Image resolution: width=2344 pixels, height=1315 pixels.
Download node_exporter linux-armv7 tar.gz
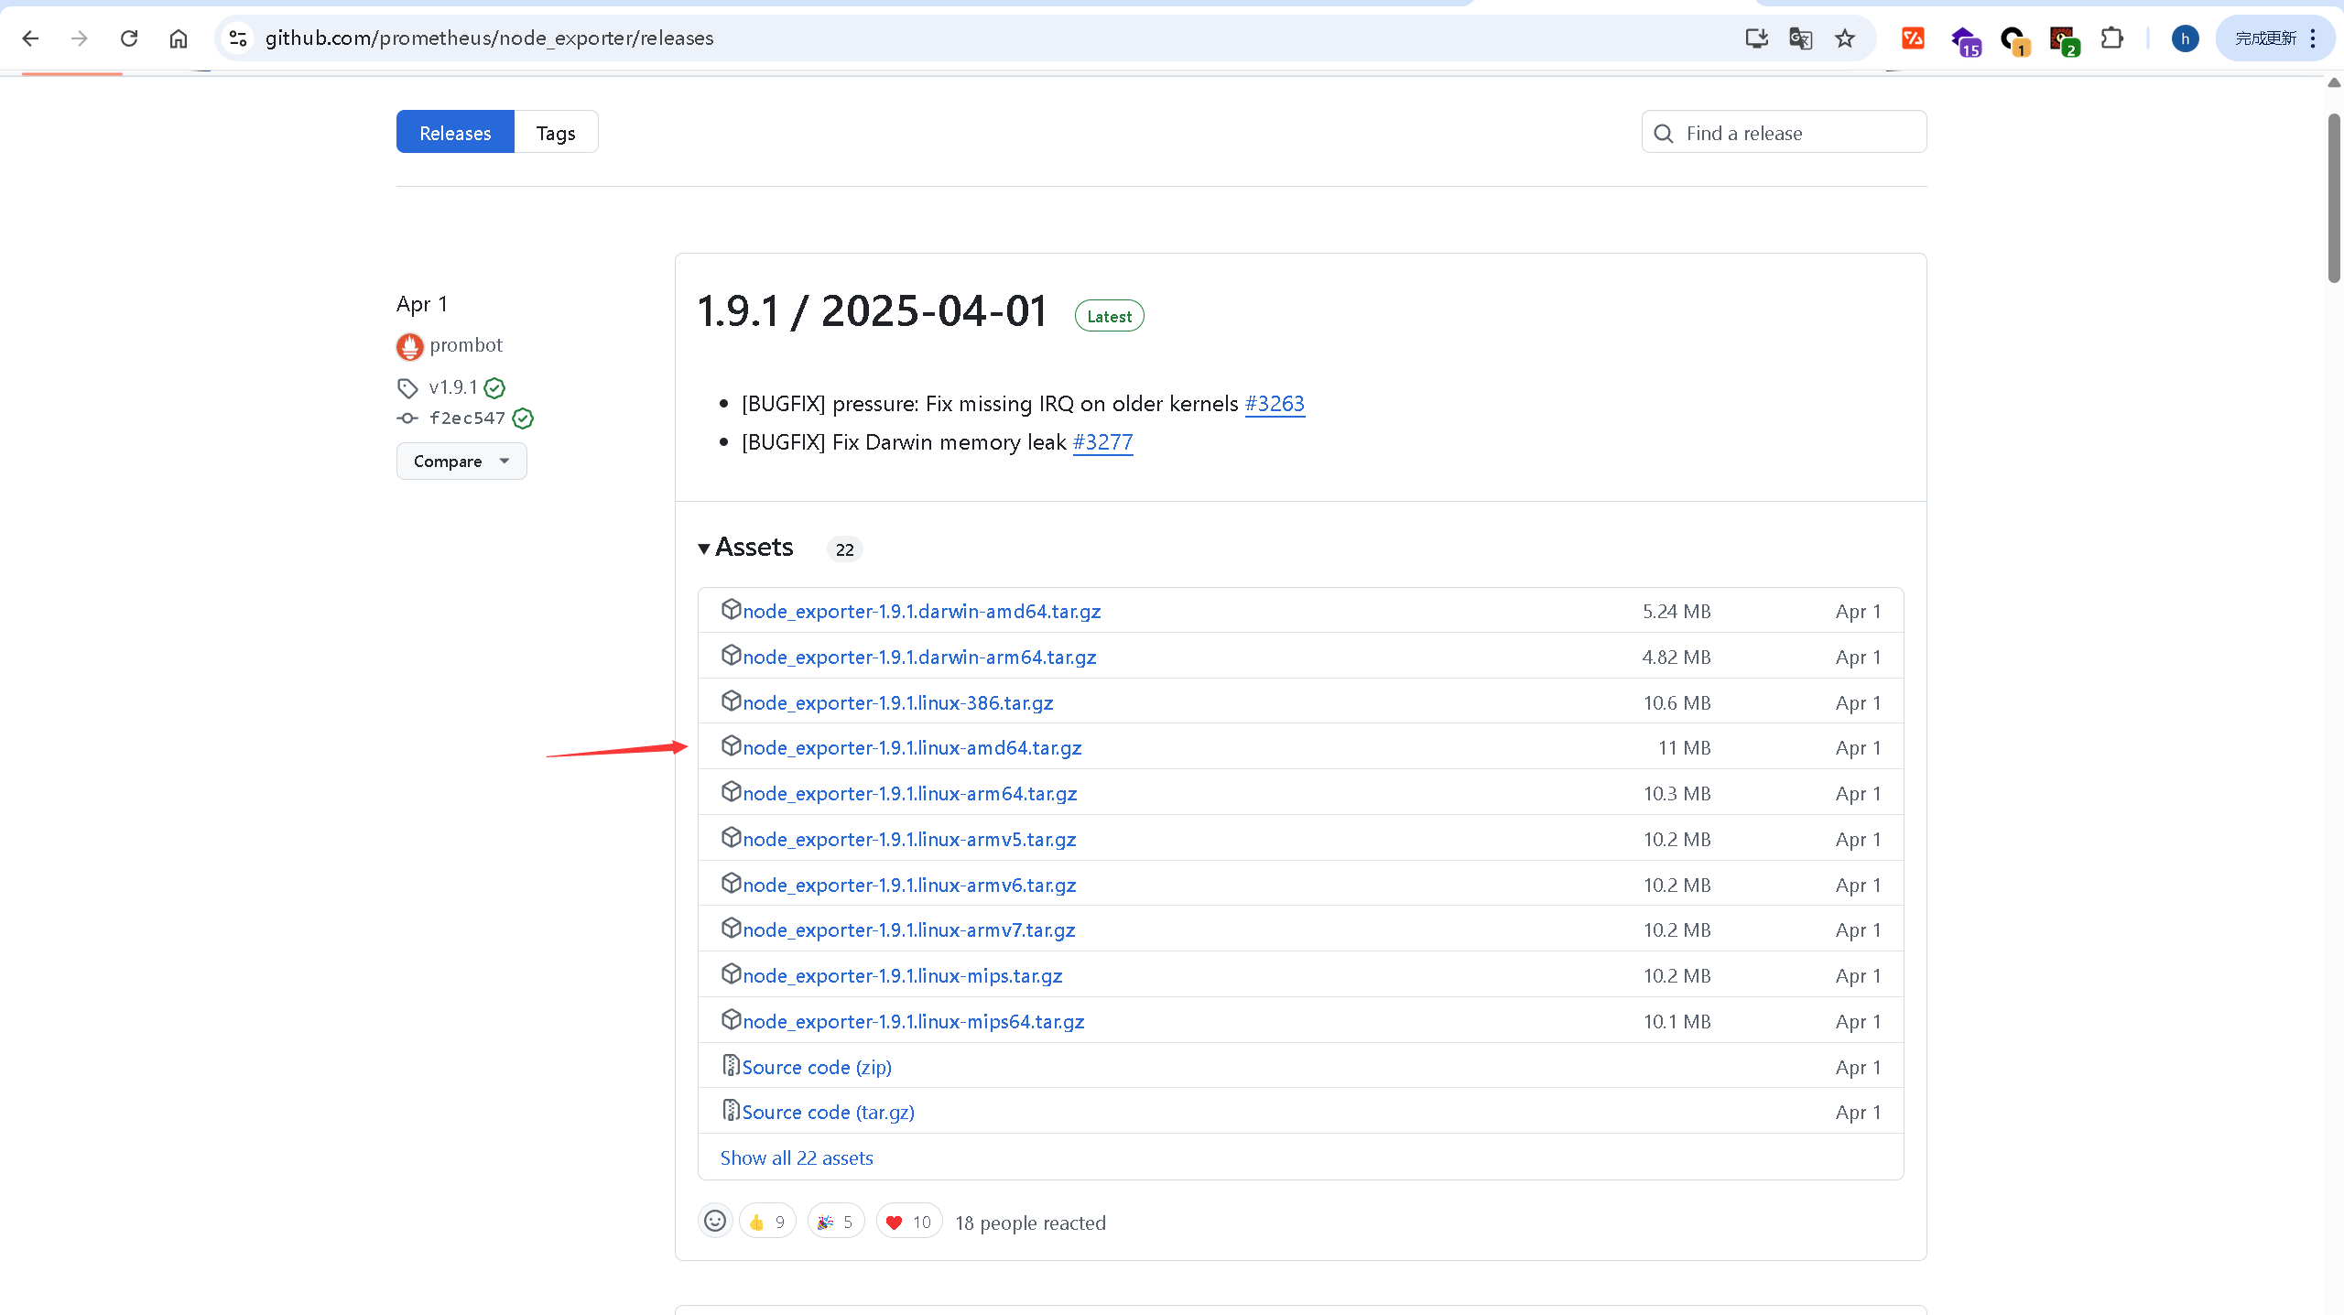pos(908,929)
